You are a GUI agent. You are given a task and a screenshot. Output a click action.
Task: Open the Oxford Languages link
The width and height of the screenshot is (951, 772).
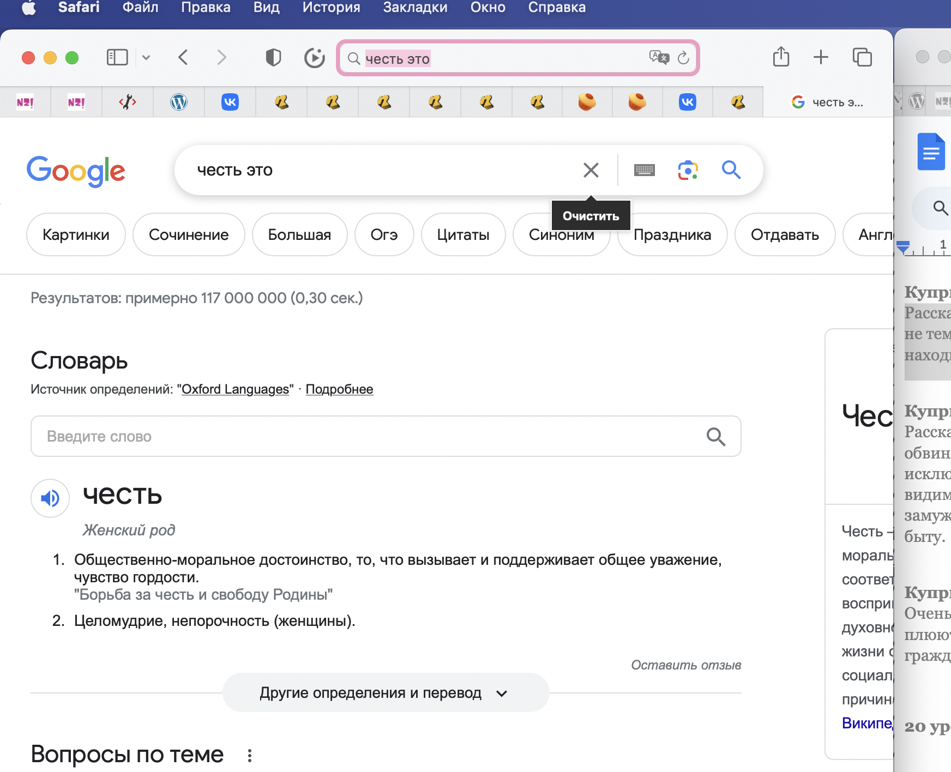coord(235,389)
